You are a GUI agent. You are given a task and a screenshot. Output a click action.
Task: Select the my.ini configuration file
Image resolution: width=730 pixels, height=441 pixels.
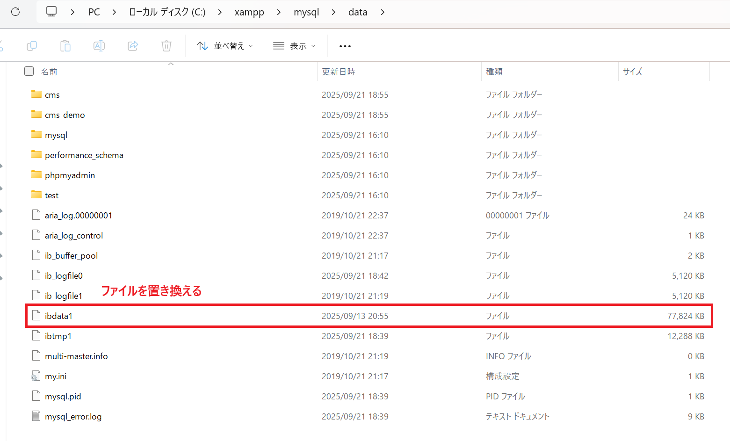(x=56, y=376)
